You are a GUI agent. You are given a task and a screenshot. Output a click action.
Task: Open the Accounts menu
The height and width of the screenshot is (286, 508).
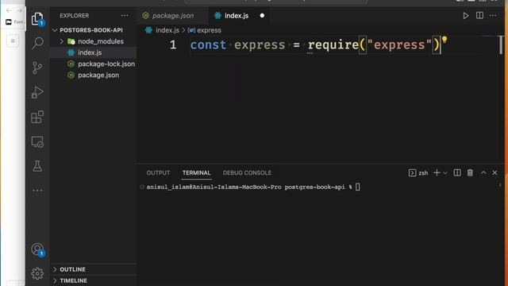tap(37, 249)
